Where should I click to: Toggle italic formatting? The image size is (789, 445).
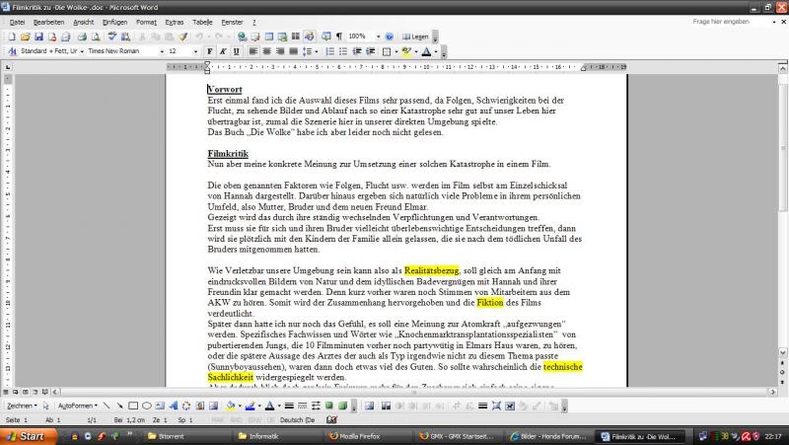(x=223, y=51)
